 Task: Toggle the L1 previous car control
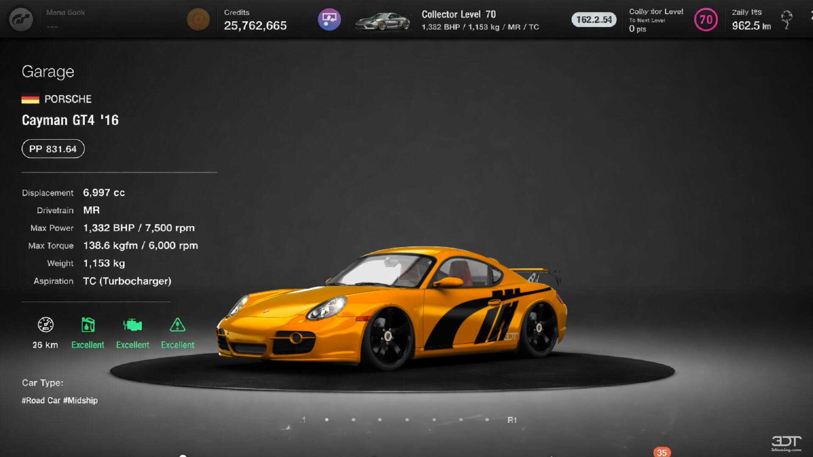(302, 420)
